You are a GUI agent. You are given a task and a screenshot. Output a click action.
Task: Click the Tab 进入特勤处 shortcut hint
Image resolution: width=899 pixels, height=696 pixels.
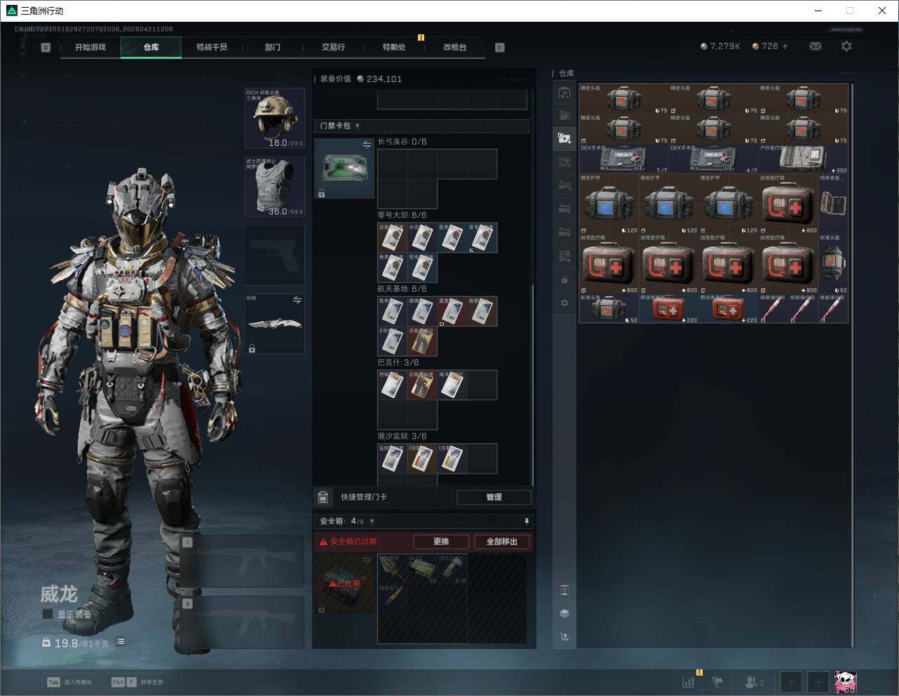point(69,682)
